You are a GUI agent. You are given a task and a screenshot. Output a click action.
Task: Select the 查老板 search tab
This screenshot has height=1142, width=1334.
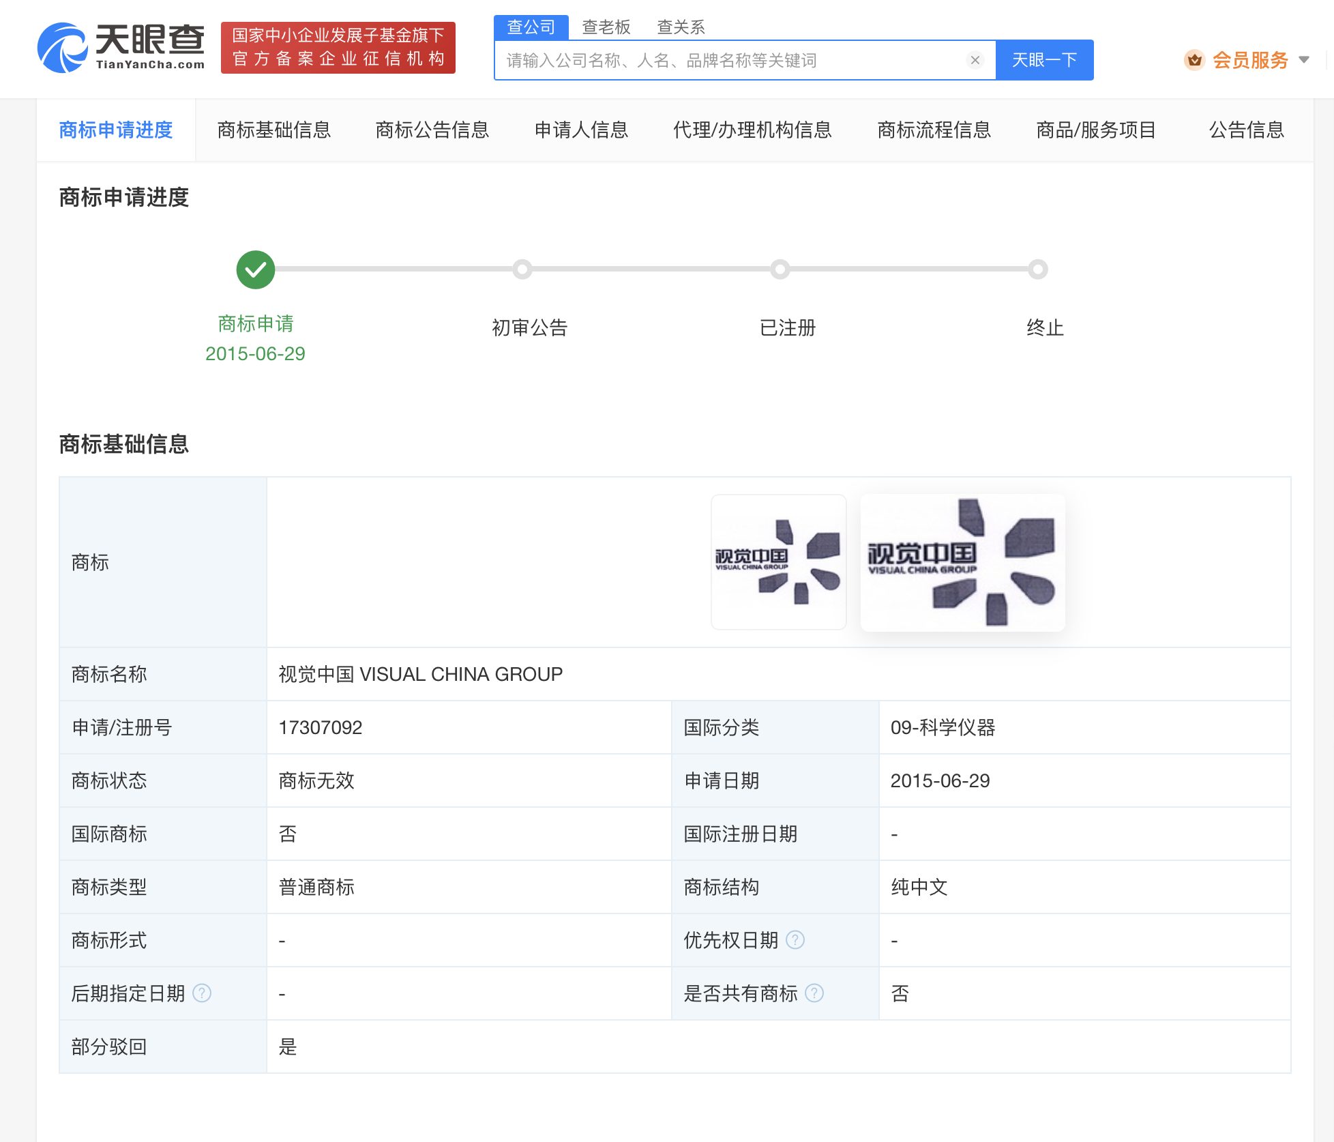point(606,27)
